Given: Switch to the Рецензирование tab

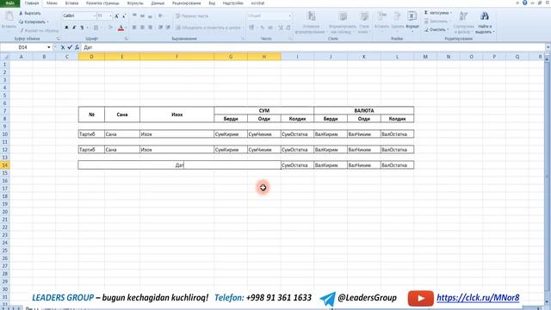Looking at the screenshot, I should tap(186, 3).
